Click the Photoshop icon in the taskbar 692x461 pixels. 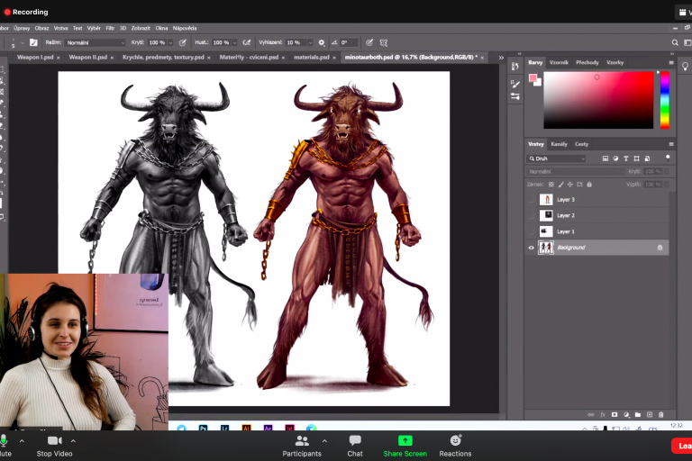point(205,429)
